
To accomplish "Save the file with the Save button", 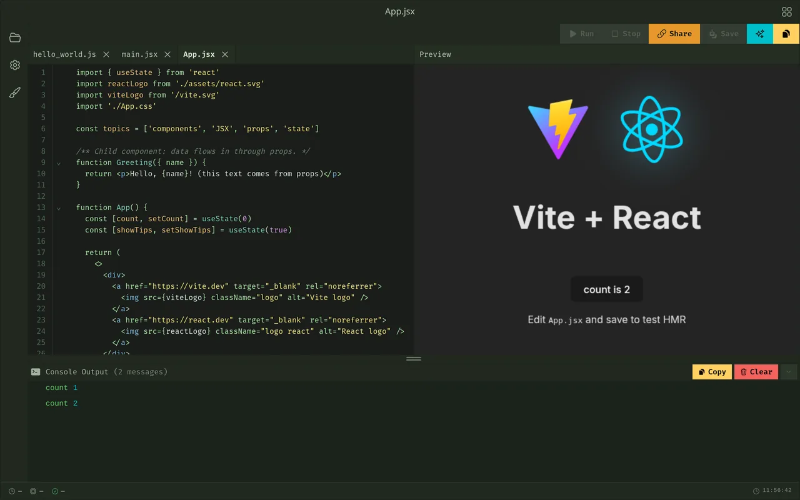I will click(723, 34).
